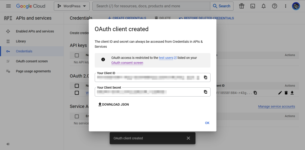Activate Cloud Shell terminal icon

[253, 6]
